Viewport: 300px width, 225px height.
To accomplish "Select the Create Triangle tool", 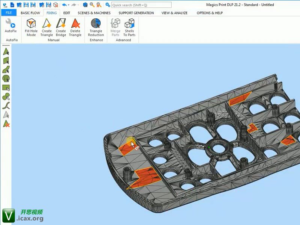I will pyautogui.click(x=47, y=27).
